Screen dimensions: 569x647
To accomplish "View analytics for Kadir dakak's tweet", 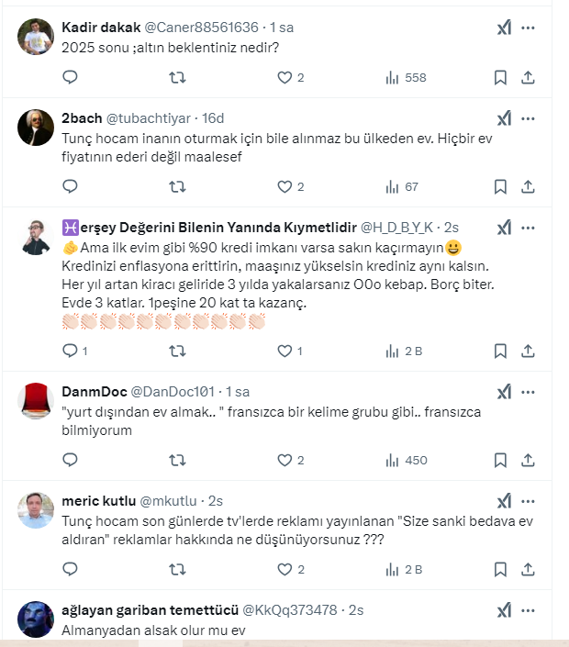I will [405, 78].
